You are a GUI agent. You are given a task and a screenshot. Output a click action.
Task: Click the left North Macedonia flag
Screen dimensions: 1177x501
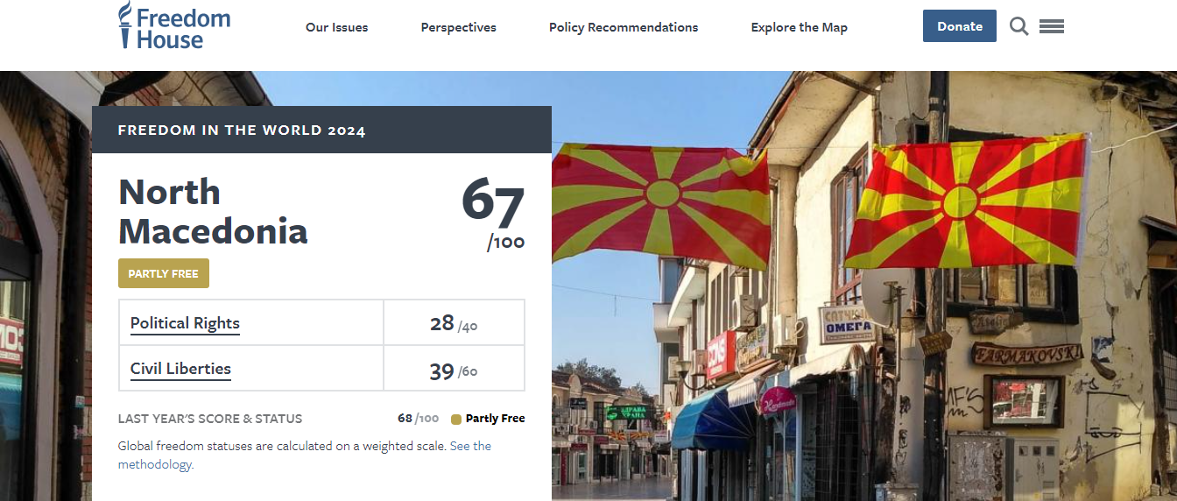click(661, 206)
